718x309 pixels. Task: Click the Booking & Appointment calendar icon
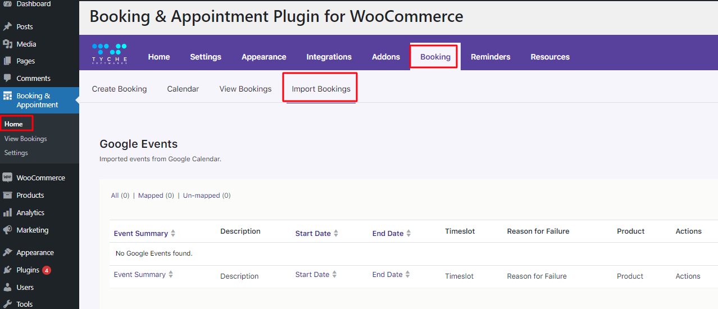point(7,96)
